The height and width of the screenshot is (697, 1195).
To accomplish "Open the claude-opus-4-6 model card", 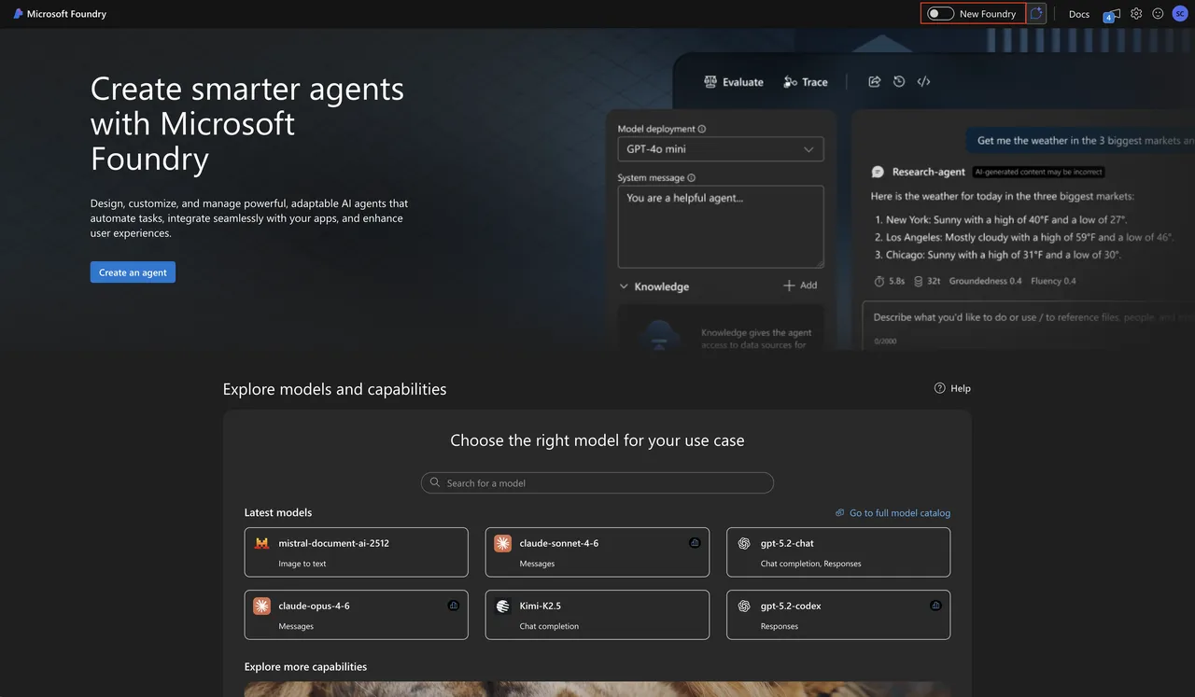I will 357,615.
